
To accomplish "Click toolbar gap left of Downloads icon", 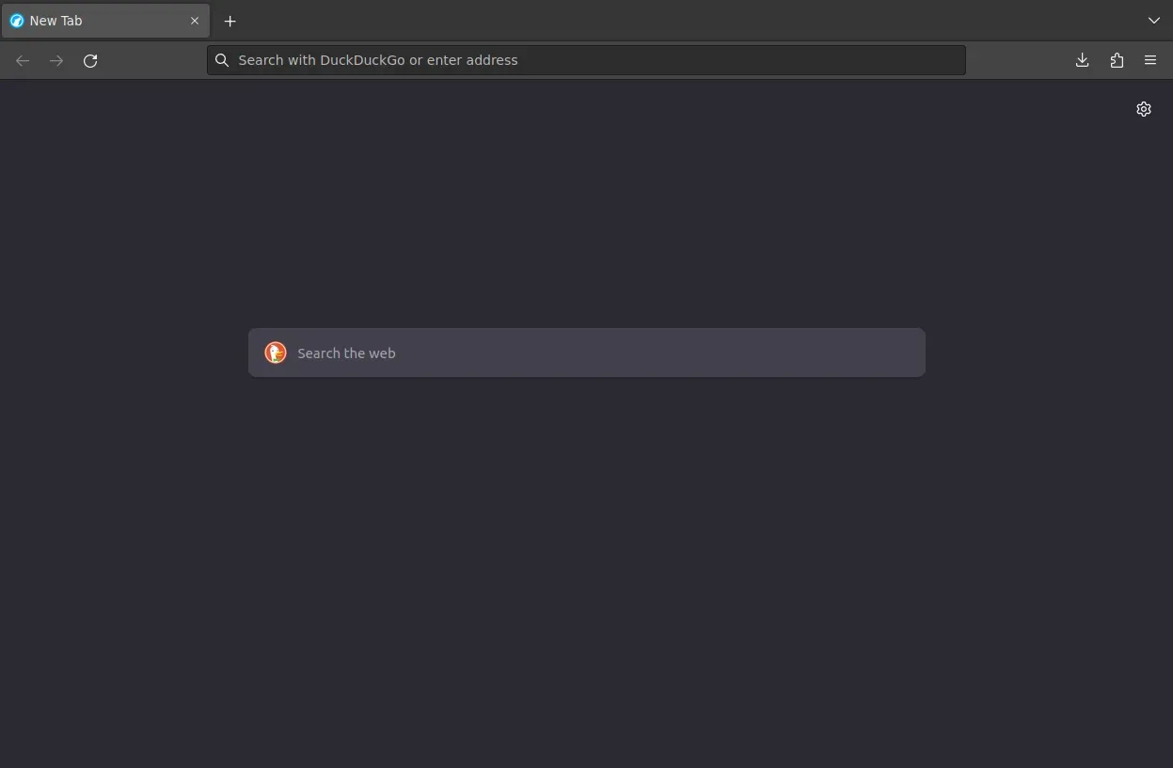I will pos(1021,60).
